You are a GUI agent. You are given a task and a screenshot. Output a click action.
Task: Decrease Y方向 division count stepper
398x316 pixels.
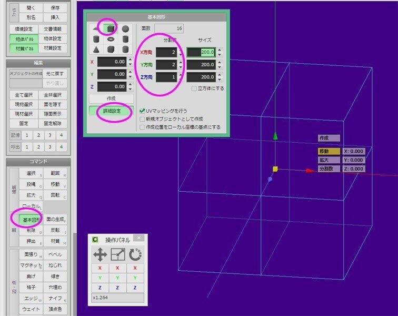[x=181, y=67]
